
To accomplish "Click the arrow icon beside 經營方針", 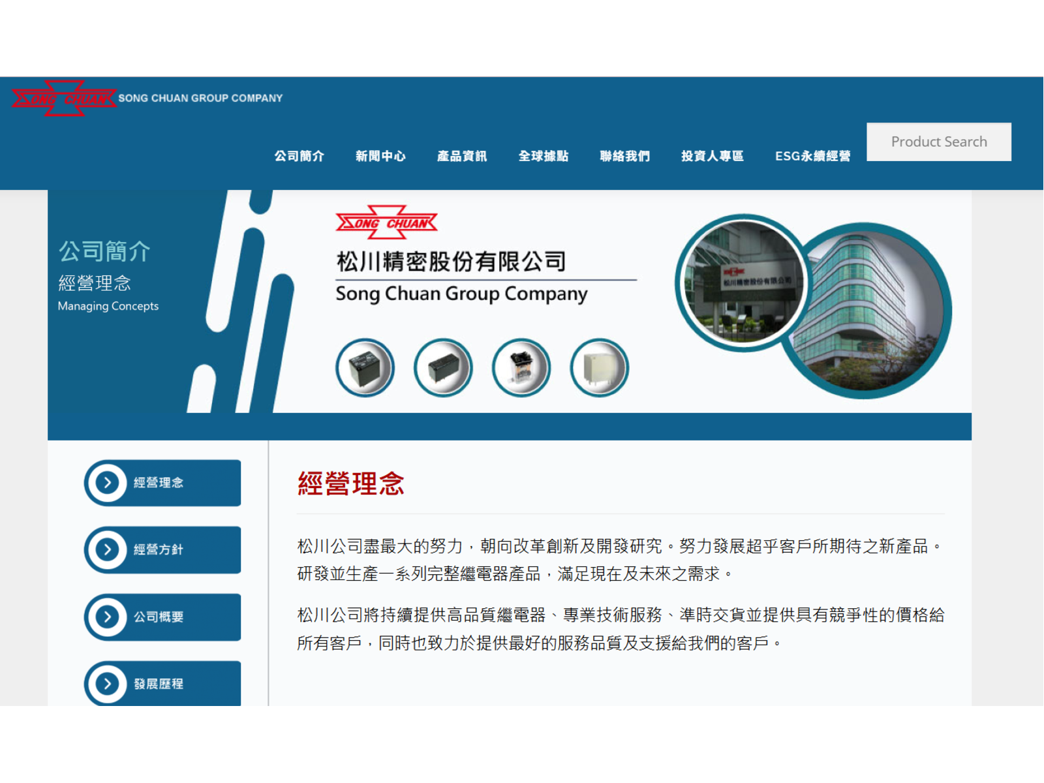I will [108, 550].
